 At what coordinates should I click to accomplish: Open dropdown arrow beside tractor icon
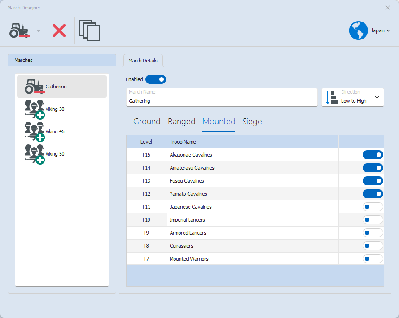(39, 30)
